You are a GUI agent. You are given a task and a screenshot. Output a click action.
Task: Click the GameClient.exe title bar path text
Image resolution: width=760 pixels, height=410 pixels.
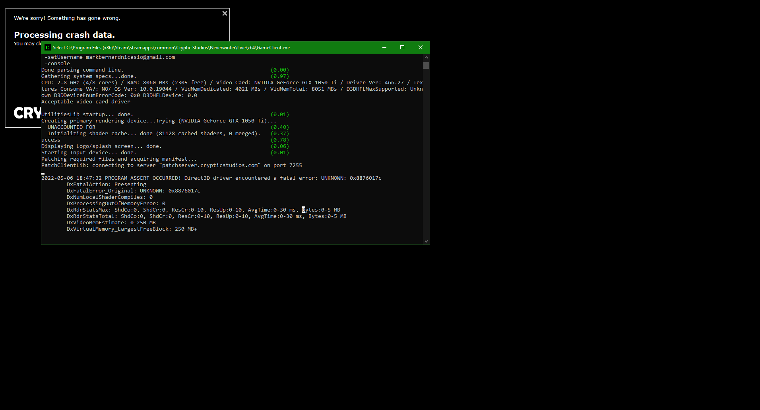(171, 48)
